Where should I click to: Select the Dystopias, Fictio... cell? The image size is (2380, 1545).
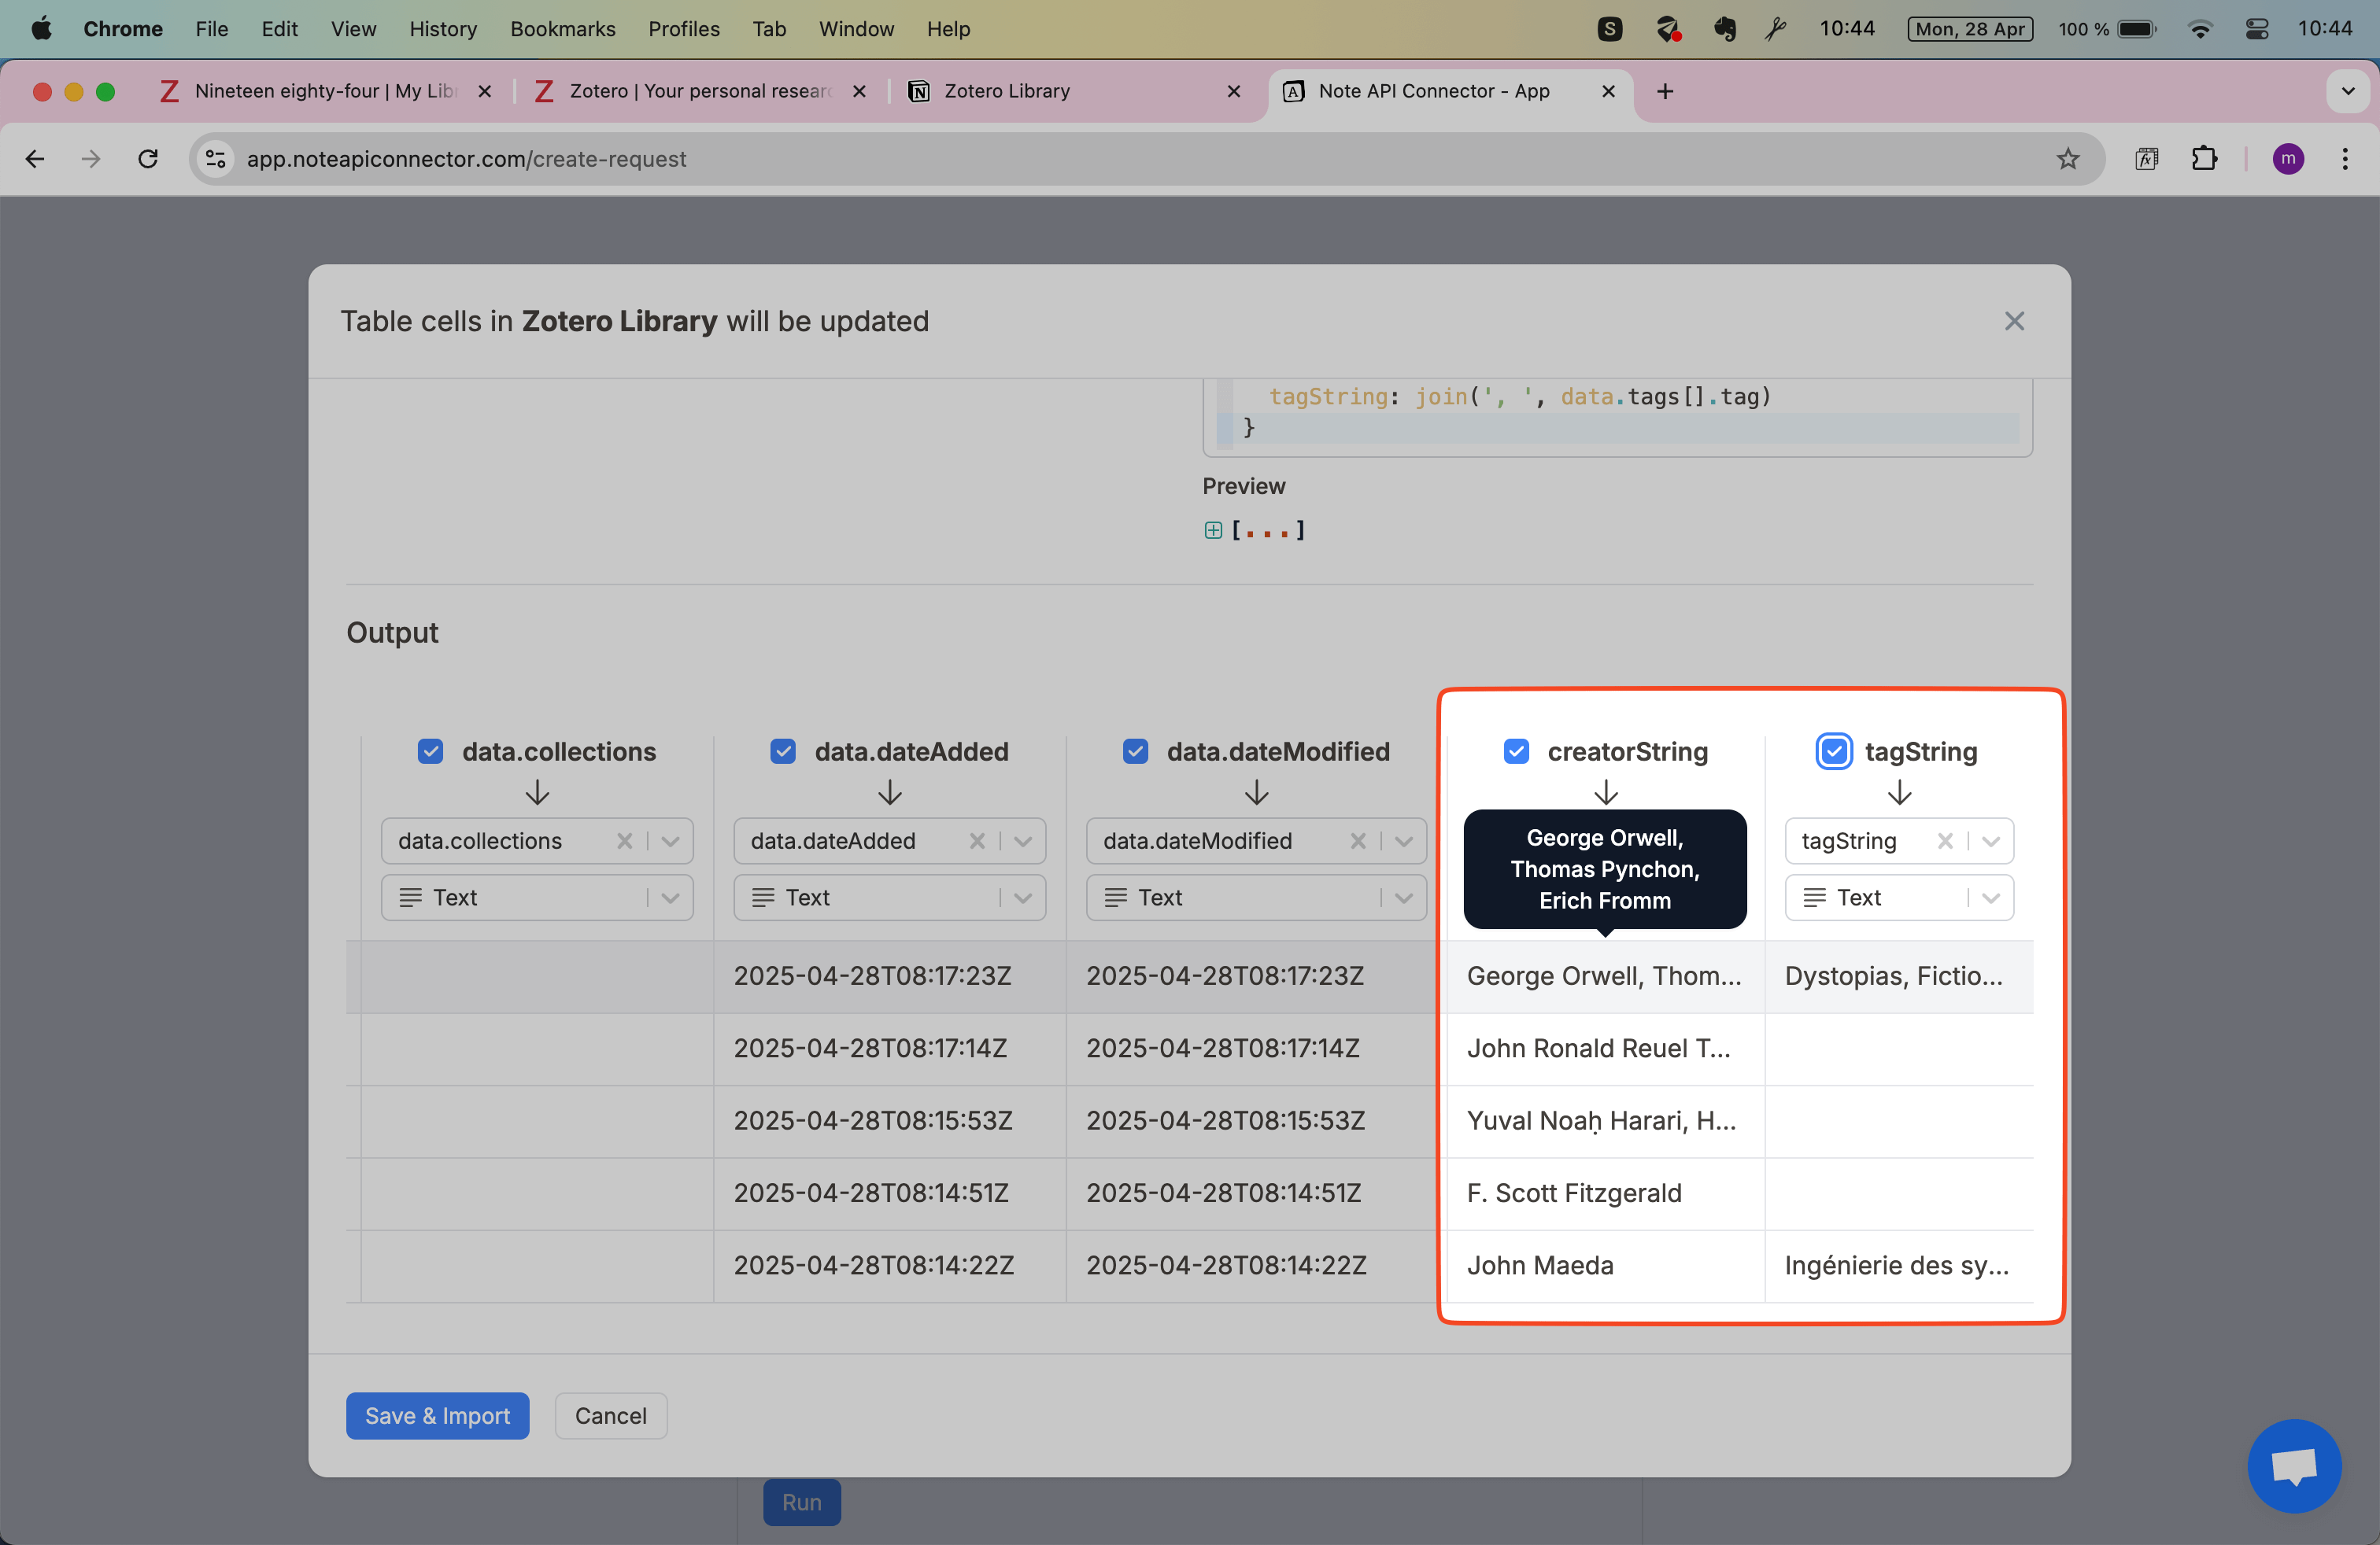[x=1898, y=976]
